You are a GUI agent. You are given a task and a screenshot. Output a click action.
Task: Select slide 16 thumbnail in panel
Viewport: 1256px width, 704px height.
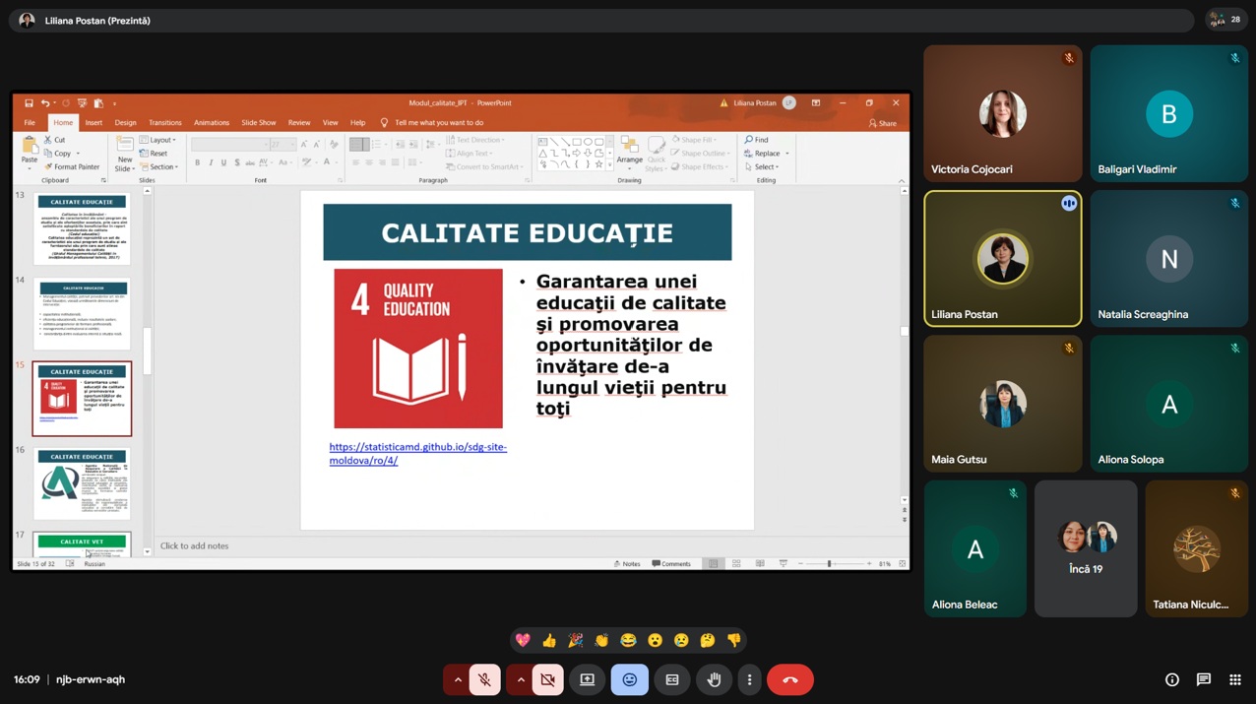pos(82,483)
